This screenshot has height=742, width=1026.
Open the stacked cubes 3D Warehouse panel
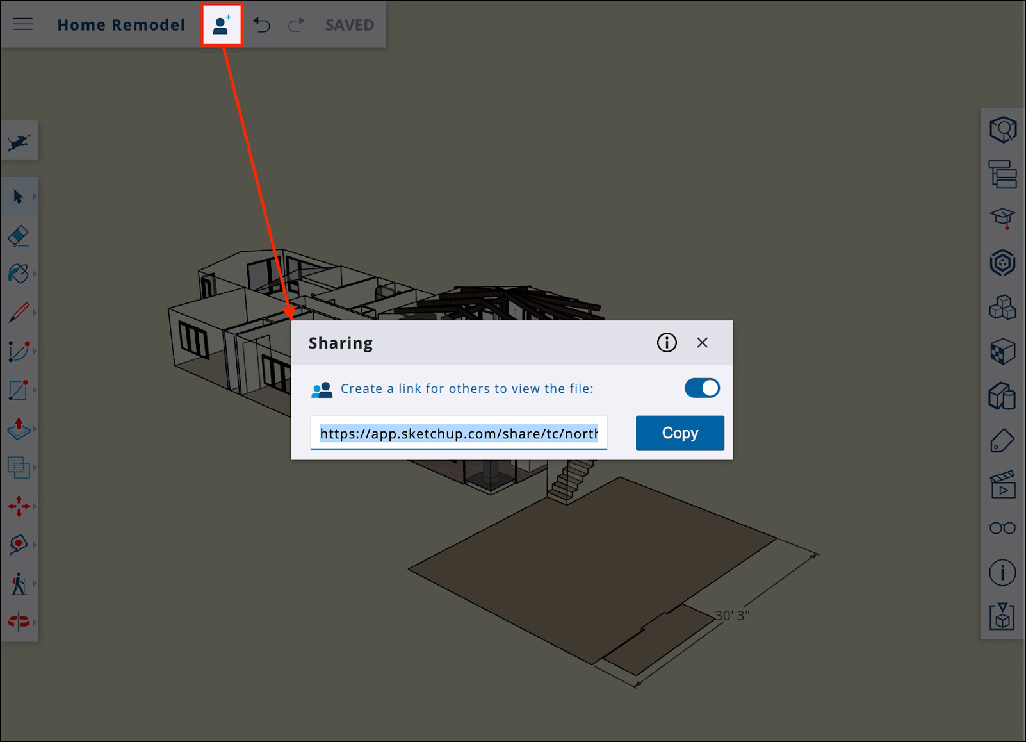(x=1002, y=307)
